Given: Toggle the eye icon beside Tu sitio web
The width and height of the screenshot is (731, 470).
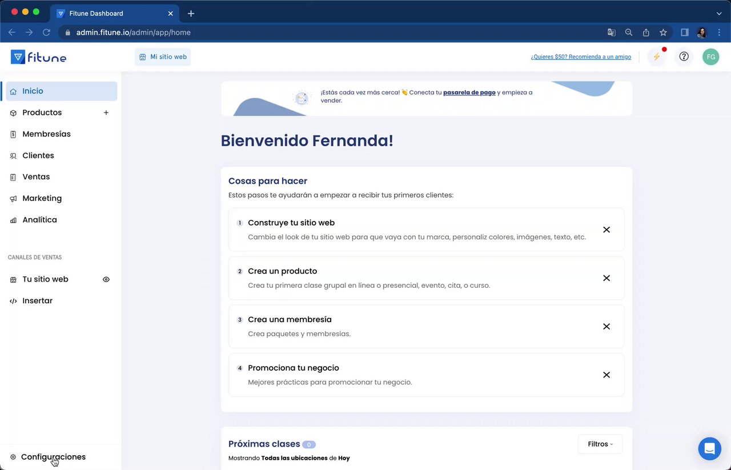Looking at the screenshot, I should pos(106,279).
